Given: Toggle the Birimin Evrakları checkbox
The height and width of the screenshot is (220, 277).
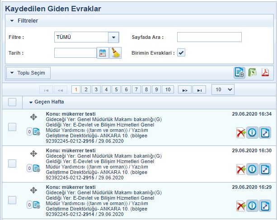Looking at the screenshot, I should coord(181,53).
